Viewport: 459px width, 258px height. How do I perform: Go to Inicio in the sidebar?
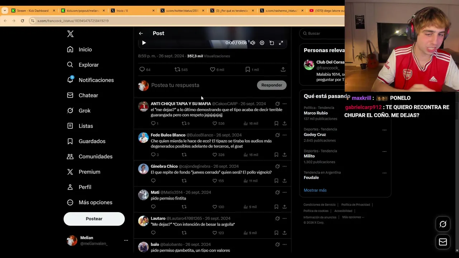[80, 49]
